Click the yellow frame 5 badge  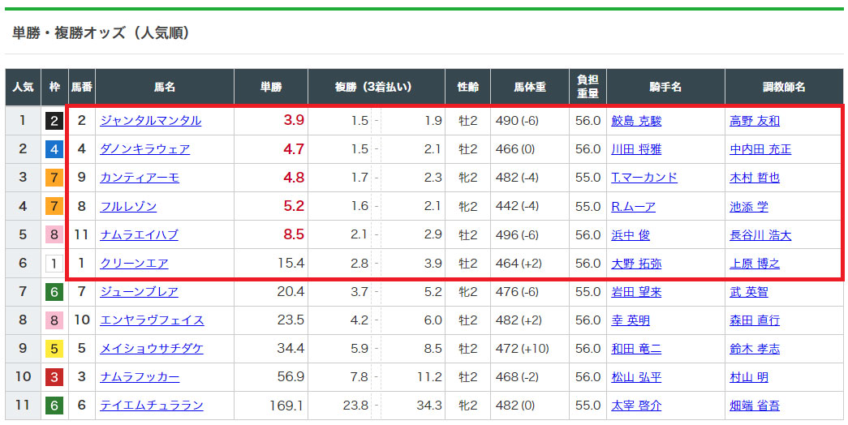tap(54, 349)
